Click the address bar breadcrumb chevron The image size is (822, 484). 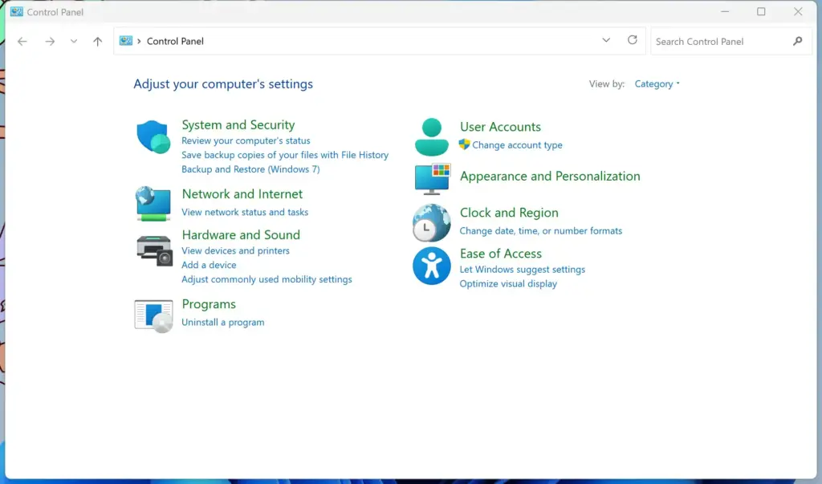click(139, 41)
